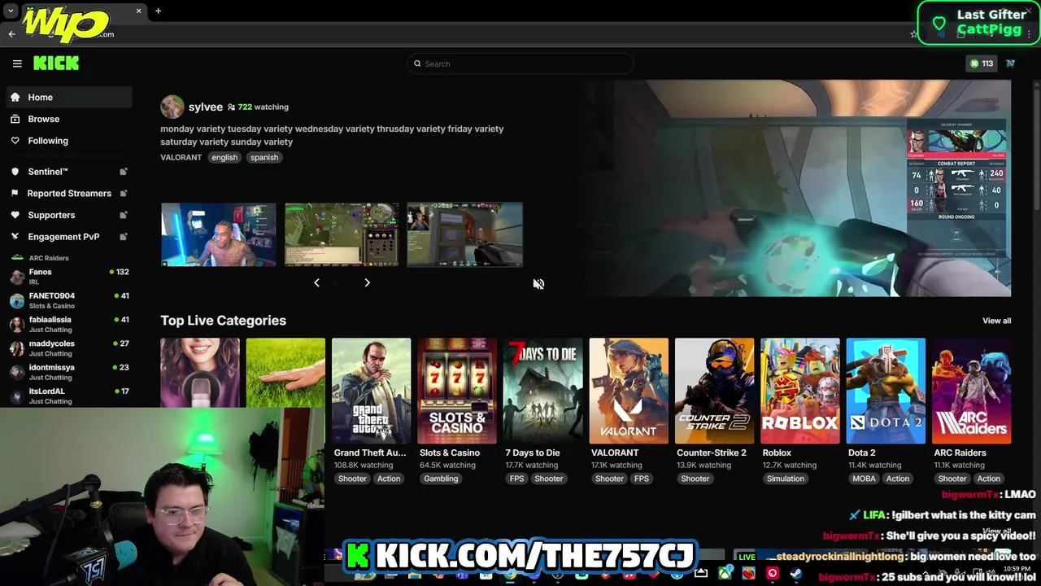Open FANETO904 channel in sidebar
Viewport: 1041px width, 586px height.
coord(68,300)
